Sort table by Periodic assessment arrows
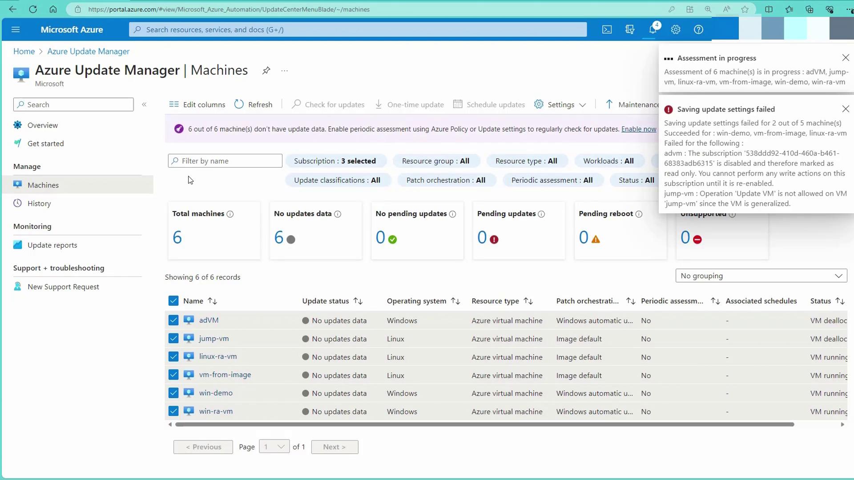The width and height of the screenshot is (854, 480). tap(715, 301)
